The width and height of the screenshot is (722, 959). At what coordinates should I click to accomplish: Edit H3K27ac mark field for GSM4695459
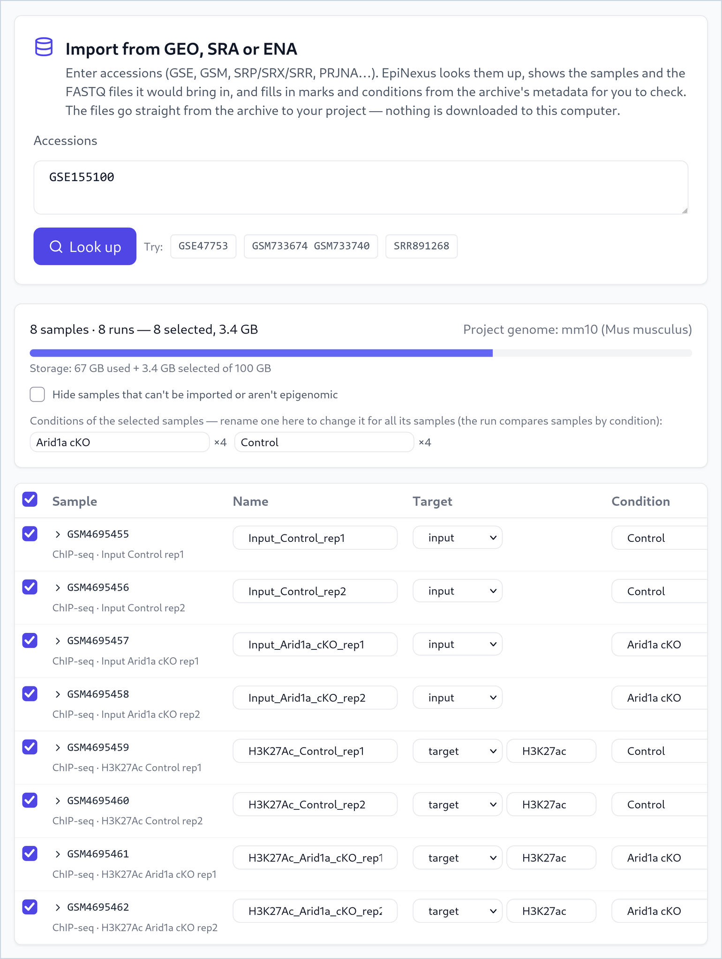pyautogui.click(x=551, y=751)
